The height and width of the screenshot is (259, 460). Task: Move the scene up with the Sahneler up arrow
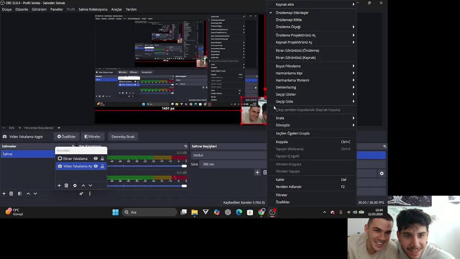tap(28, 194)
